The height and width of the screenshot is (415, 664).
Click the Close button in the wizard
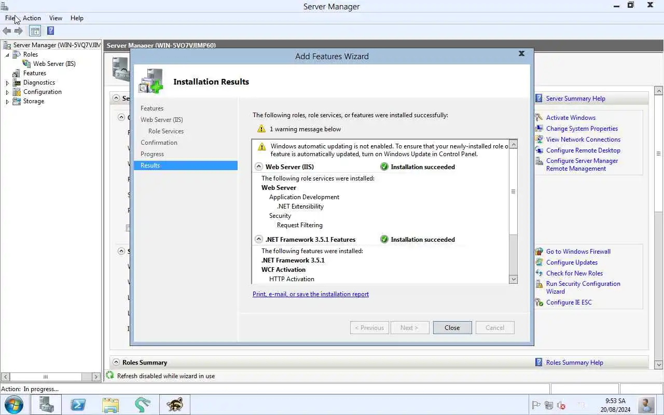pyautogui.click(x=452, y=328)
